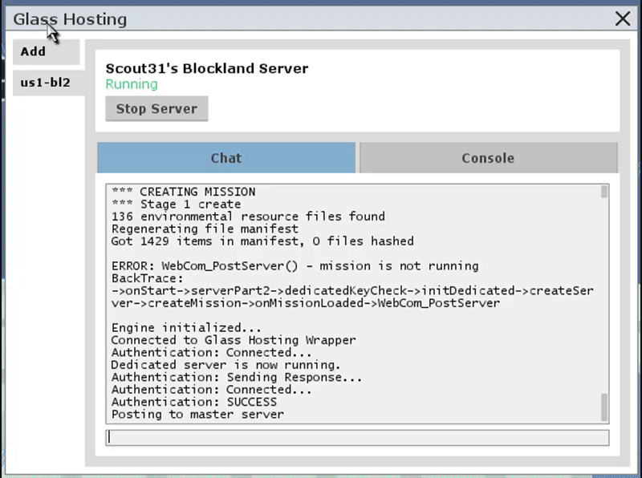
Task: Click the upper scrollbar handle of the log
Action: point(604,192)
